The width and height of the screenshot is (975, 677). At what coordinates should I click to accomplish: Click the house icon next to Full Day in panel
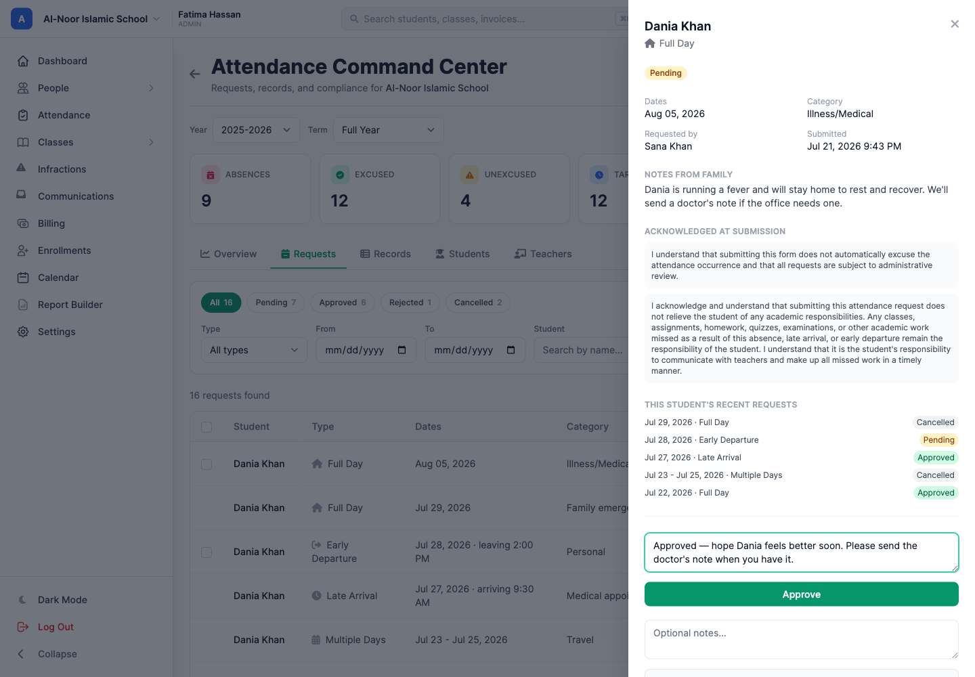(x=650, y=43)
